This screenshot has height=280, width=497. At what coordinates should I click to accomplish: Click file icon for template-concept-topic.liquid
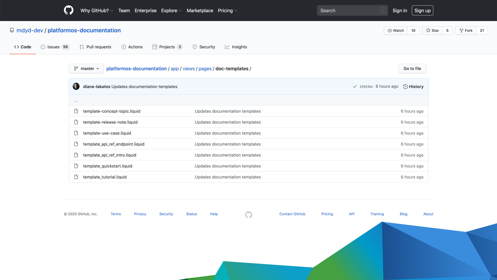coord(76,111)
